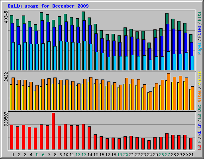Select green weekend day label 27
204x159 pixels.
[167, 155]
